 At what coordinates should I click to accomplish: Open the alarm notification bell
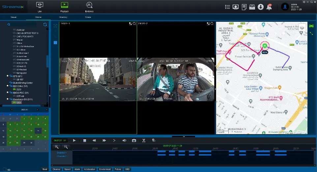pos(269,7)
